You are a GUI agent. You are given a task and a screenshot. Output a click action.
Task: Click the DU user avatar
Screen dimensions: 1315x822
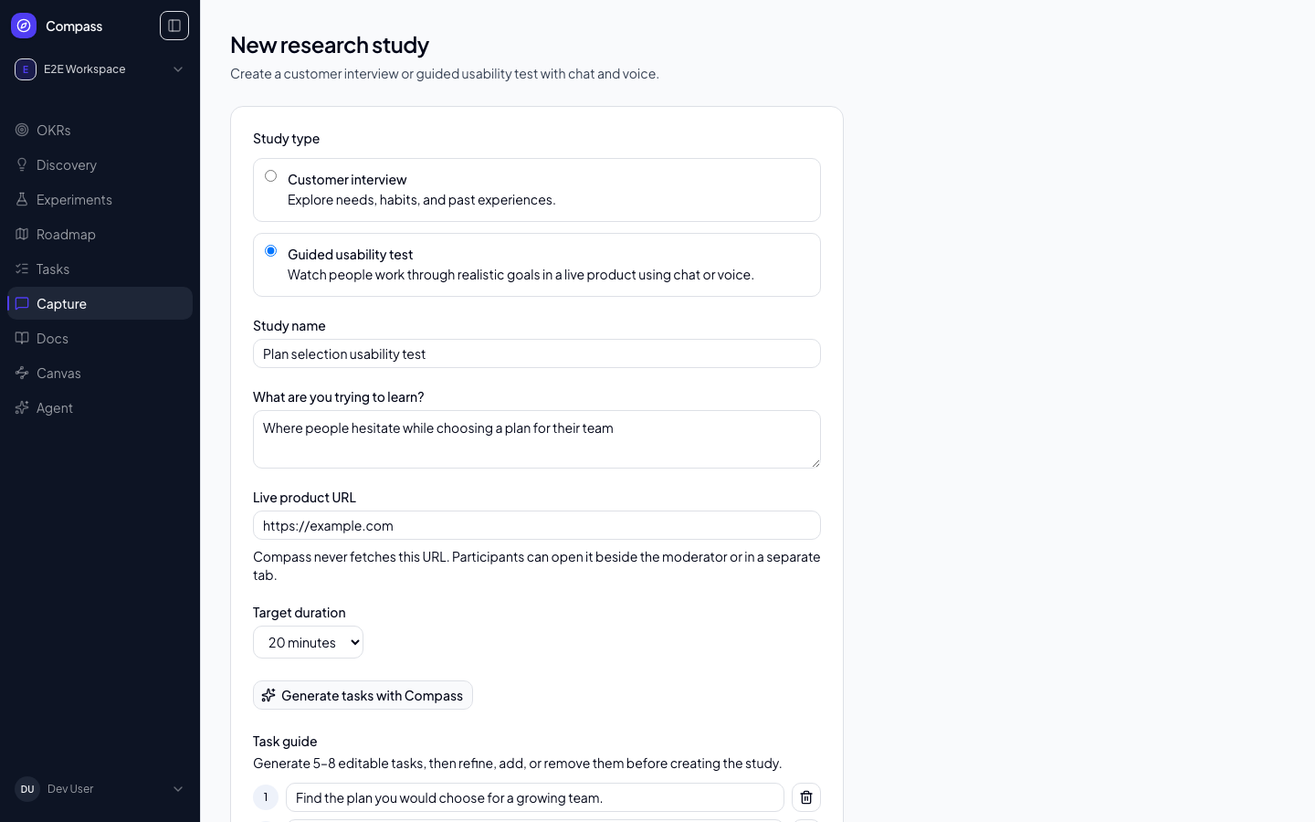coord(27,789)
